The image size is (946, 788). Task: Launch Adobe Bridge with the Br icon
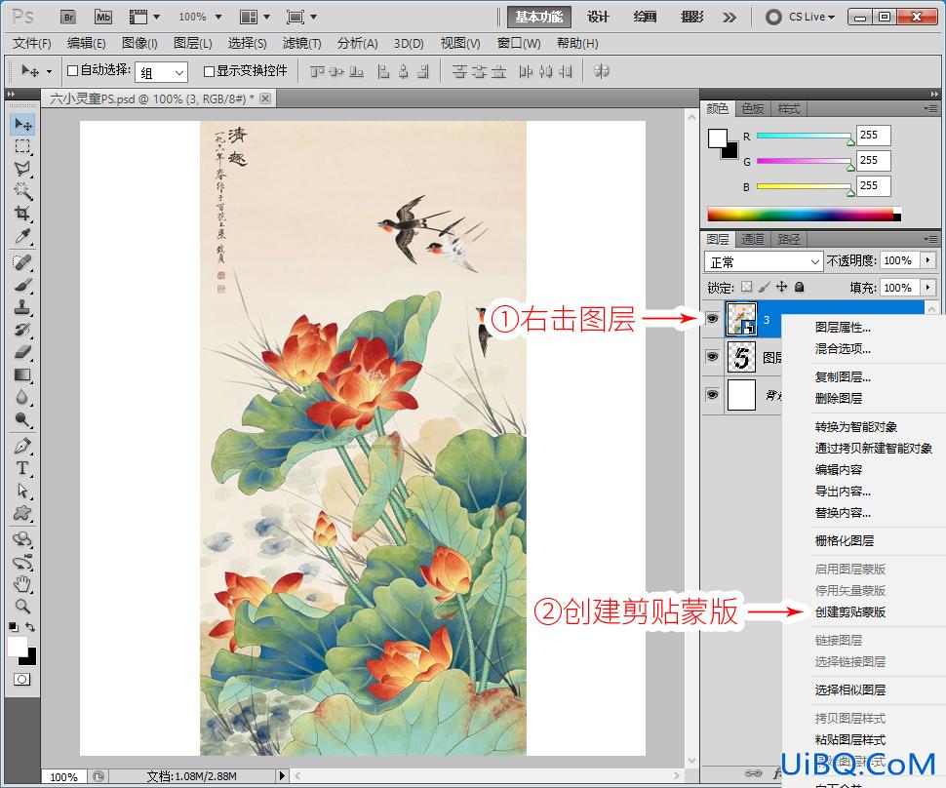point(69,17)
